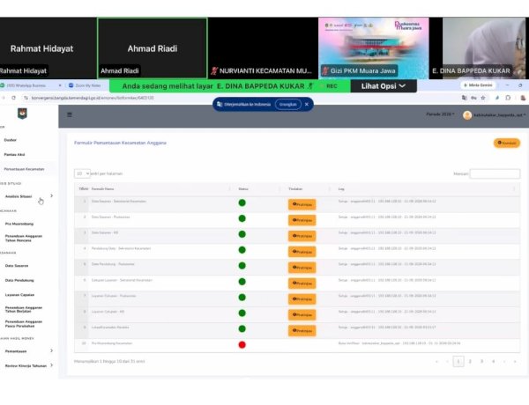Click the site info icon left of URL
Viewport: 529px width, 405px height.
(26, 98)
